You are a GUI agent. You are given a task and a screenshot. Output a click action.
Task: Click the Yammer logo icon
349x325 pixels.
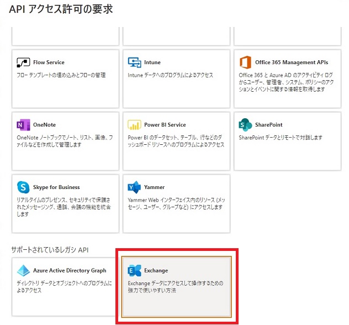pyautogui.click(x=134, y=187)
